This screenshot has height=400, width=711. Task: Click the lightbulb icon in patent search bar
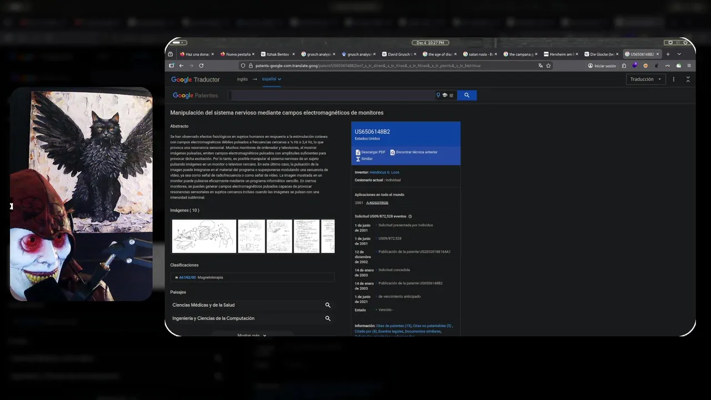click(x=438, y=95)
